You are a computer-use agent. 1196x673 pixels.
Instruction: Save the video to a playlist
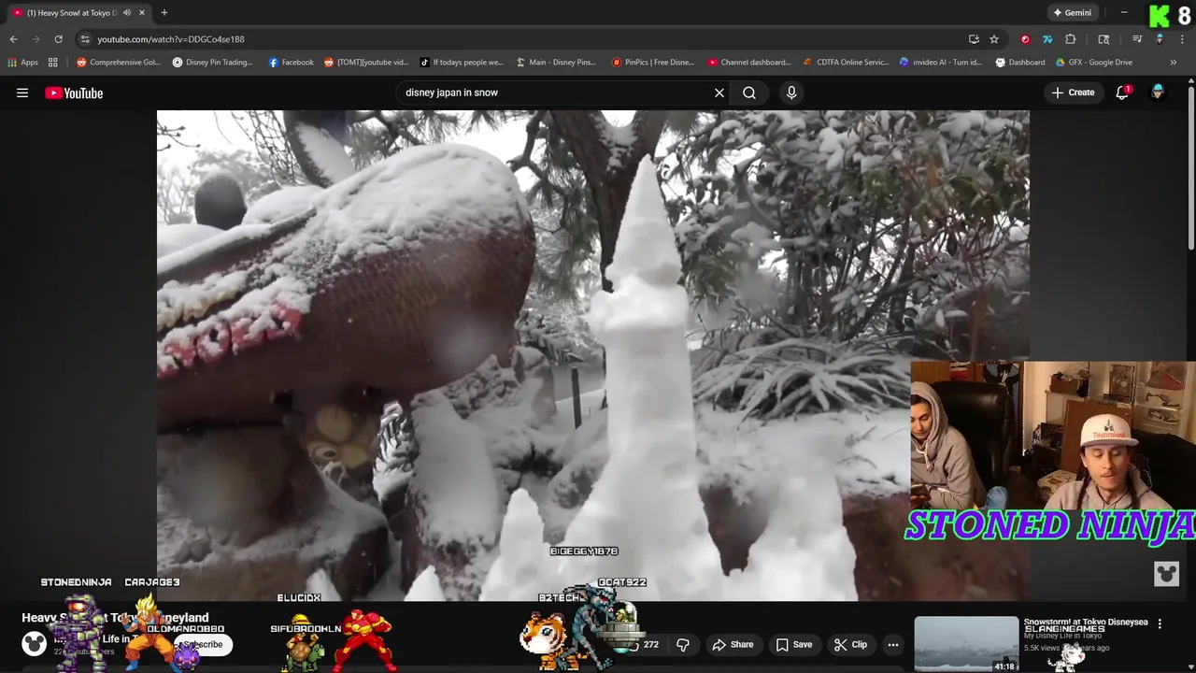(792, 645)
